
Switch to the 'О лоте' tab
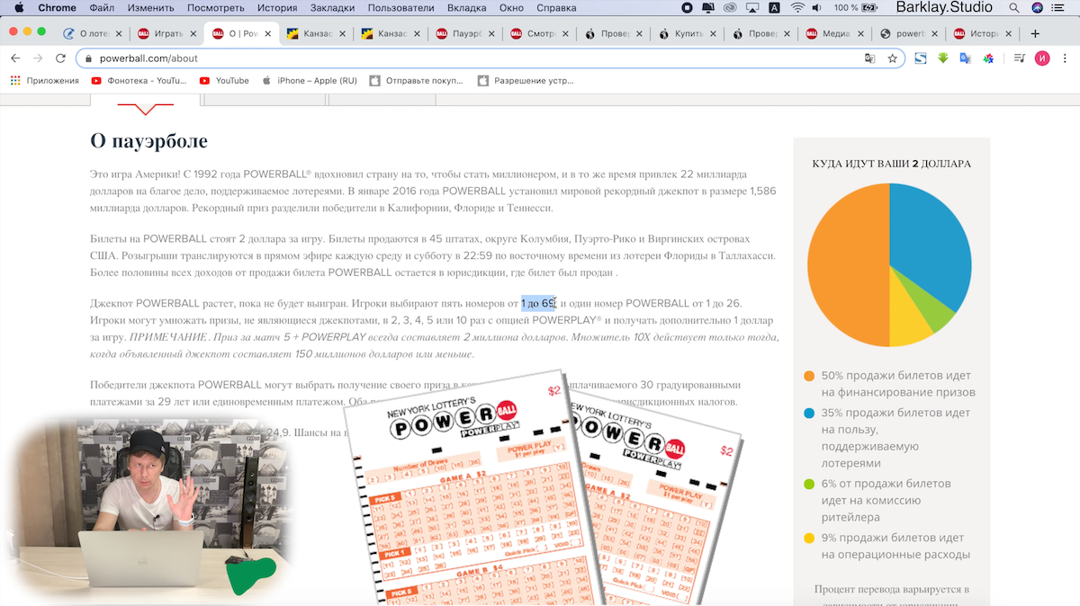pyautogui.click(x=91, y=34)
